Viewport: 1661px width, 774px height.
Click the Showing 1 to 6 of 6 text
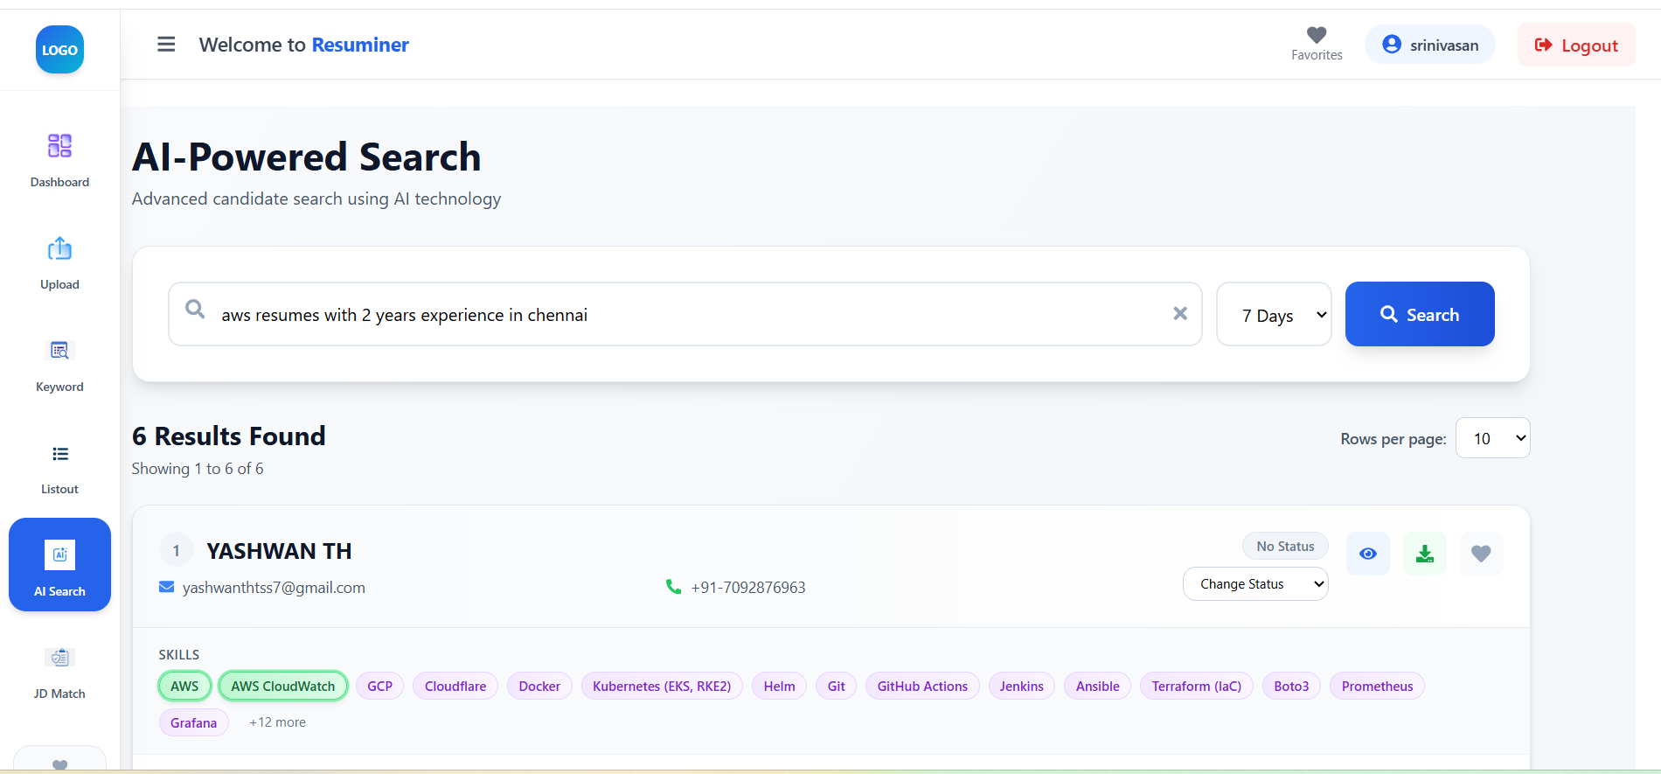[x=198, y=469]
